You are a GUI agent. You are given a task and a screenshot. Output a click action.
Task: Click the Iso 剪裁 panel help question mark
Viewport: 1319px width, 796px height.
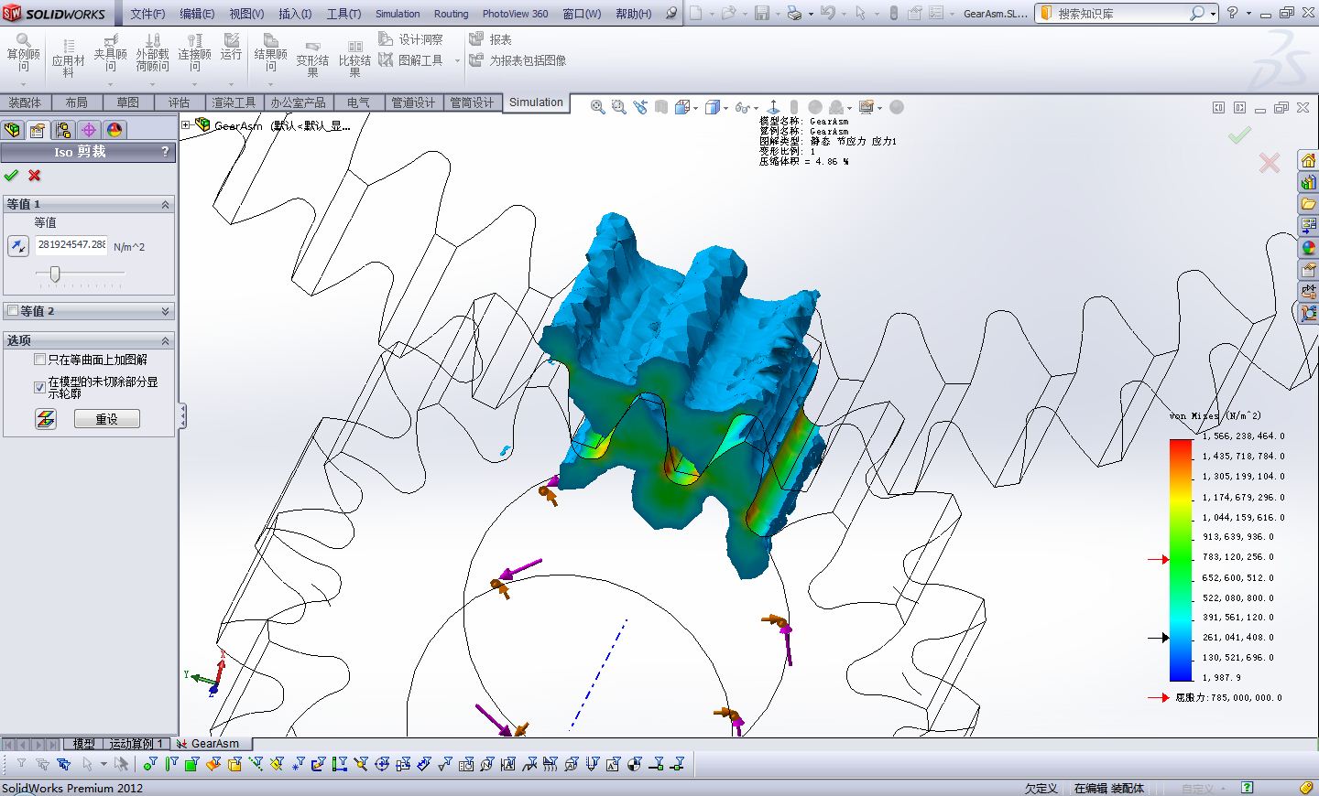pyautogui.click(x=165, y=151)
